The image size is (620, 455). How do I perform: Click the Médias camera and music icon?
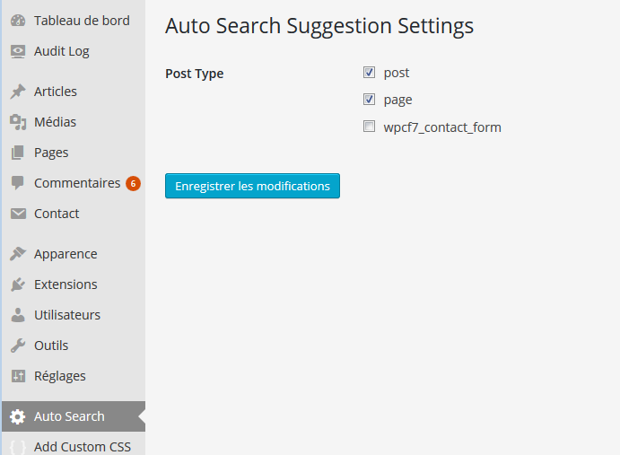click(18, 122)
